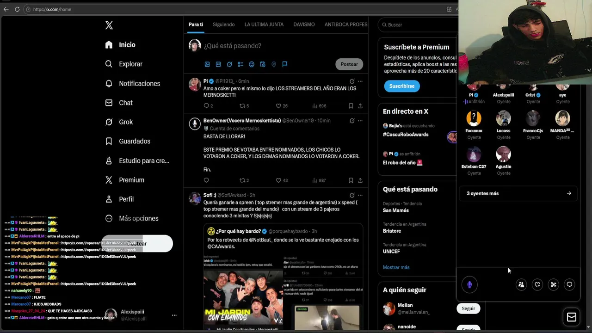Open Grok in the sidebar
The width and height of the screenshot is (592, 333).
(119, 122)
